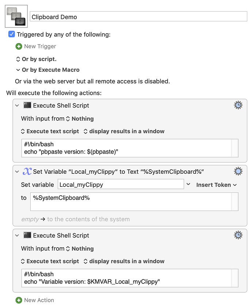The height and width of the screenshot is (308, 252).
Task: Click the terminal icon of last shell action
Action: point(27,235)
